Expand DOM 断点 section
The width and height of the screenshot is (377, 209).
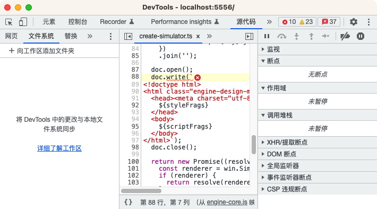tap(318, 154)
